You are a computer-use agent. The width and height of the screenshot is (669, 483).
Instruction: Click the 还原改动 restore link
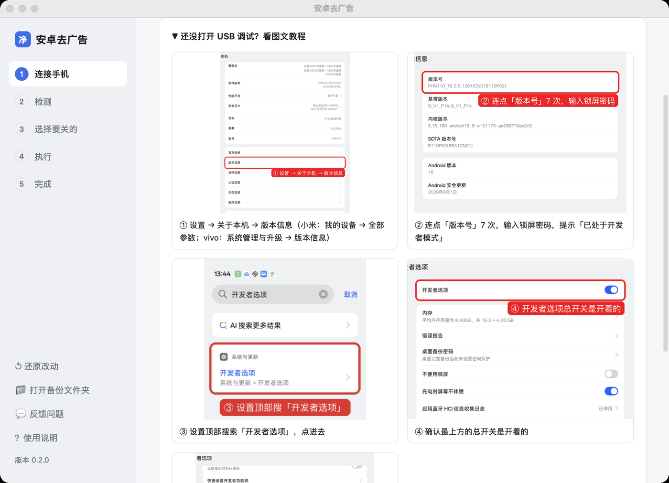pyautogui.click(x=37, y=366)
